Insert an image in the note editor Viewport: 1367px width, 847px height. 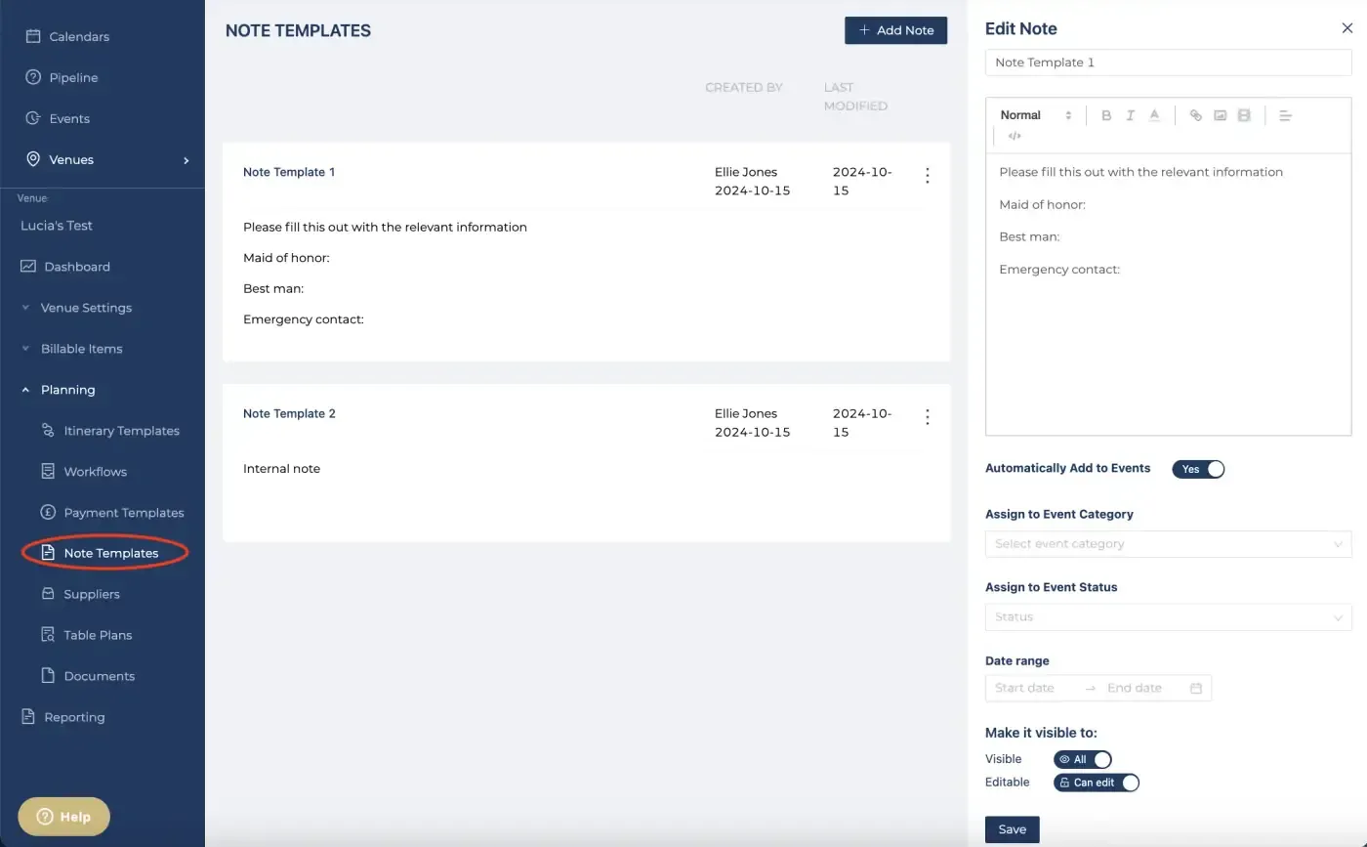[1220, 115]
